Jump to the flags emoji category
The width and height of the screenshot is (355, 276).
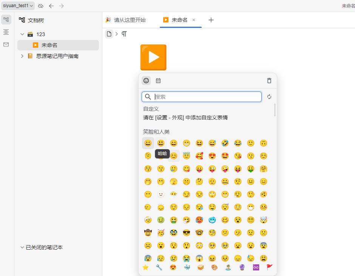tap(269, 267)
